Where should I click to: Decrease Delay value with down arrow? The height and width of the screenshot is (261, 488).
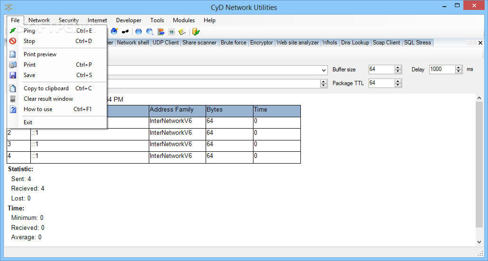coord(459,71)
